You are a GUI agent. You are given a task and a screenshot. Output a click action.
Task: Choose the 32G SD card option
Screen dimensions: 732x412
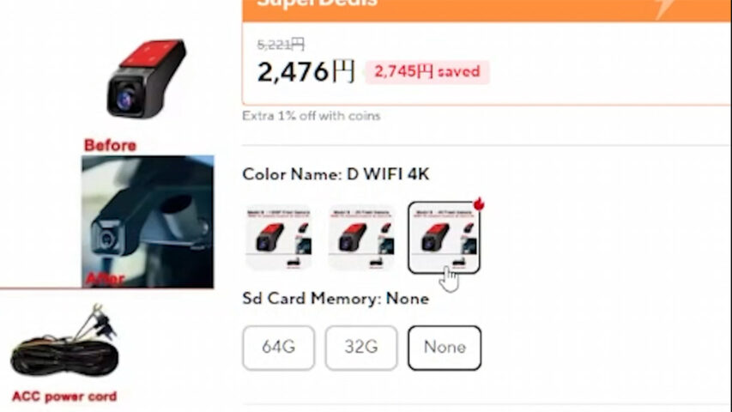(x=361, y=348)
